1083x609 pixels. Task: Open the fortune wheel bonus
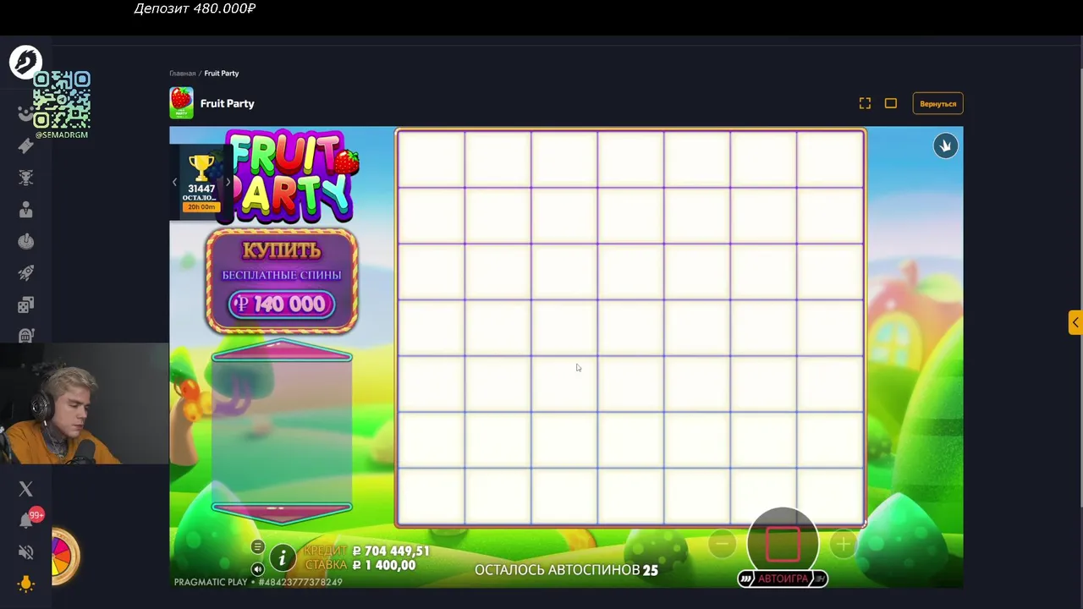[x=64, y=557]
